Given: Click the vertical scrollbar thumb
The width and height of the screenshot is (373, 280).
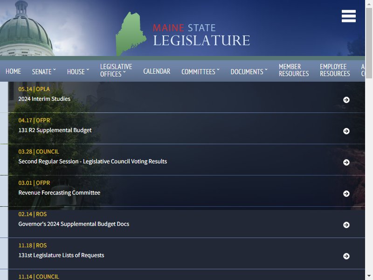Looking at the screenshot, I should coord(369,43).
